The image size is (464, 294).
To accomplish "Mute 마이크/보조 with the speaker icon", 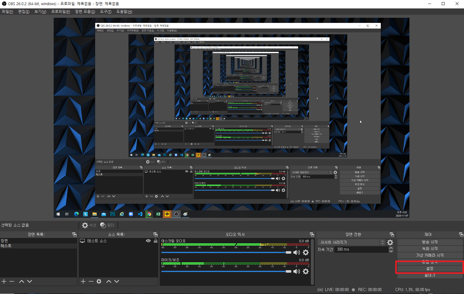I will [x=297, y=271].
